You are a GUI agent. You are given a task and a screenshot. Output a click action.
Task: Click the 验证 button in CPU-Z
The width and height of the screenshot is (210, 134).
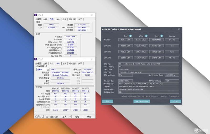[x=77, y=116]
